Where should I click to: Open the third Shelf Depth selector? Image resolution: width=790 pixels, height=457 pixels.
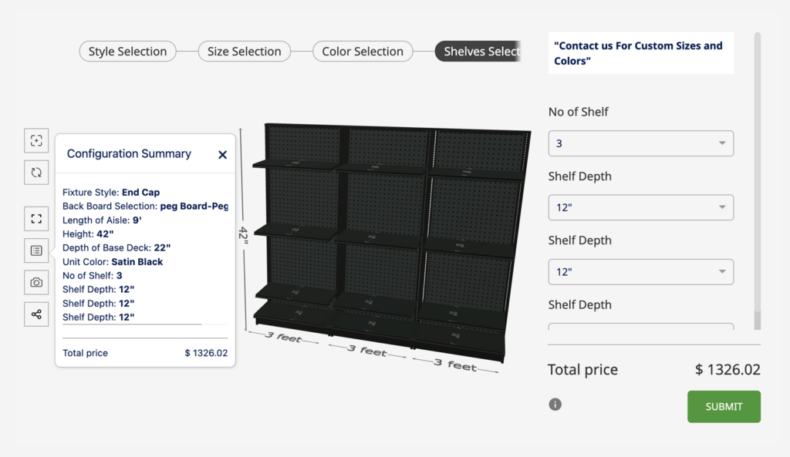click(640, 330)
